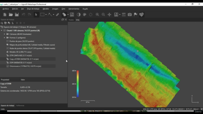Click the show cameras camera icon
Image resolution: width=203 pixels, height=114 pixels.
[x=130, y=15]
